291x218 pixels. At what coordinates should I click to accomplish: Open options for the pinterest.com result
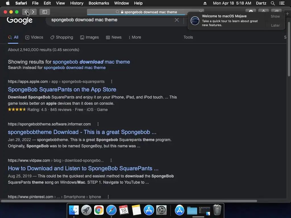[108, 197]
